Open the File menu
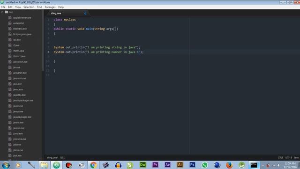The width and height of the screenshot is (300, 169). [3, 7]
